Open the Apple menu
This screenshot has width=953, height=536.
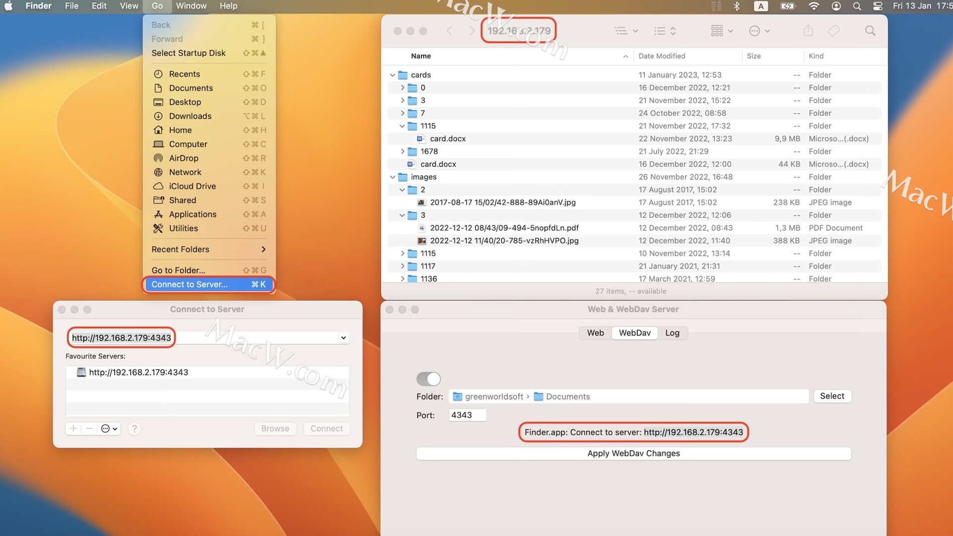pyautogui.click(x=8, y=6)
